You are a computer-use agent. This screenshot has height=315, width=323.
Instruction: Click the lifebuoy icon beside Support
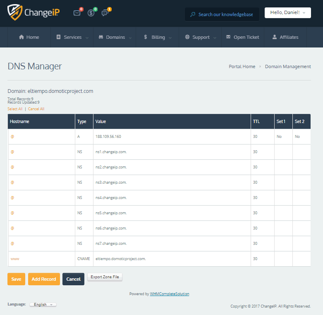tap(187, 37)
